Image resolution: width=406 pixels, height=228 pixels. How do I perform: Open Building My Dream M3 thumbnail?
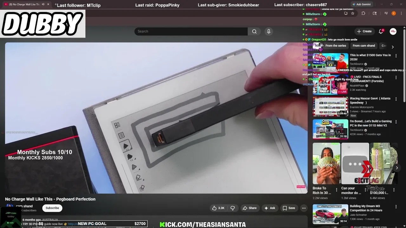coord(331,214)
